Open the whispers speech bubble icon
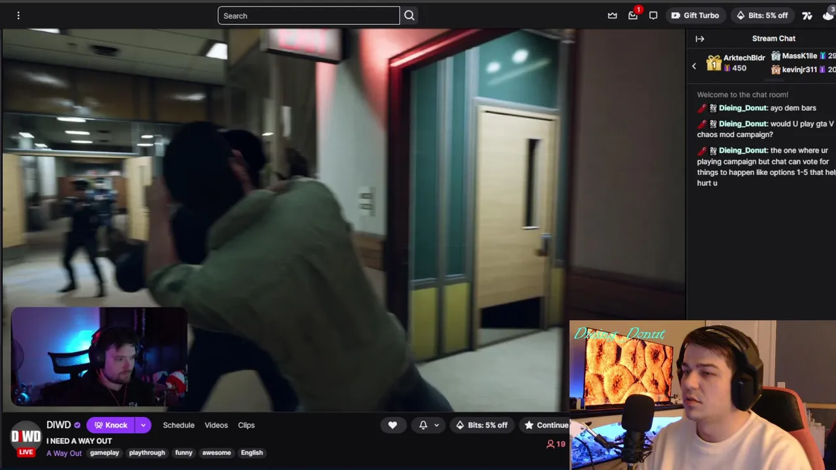This screenshot has height=470, width=836. [x=653, y=16]
